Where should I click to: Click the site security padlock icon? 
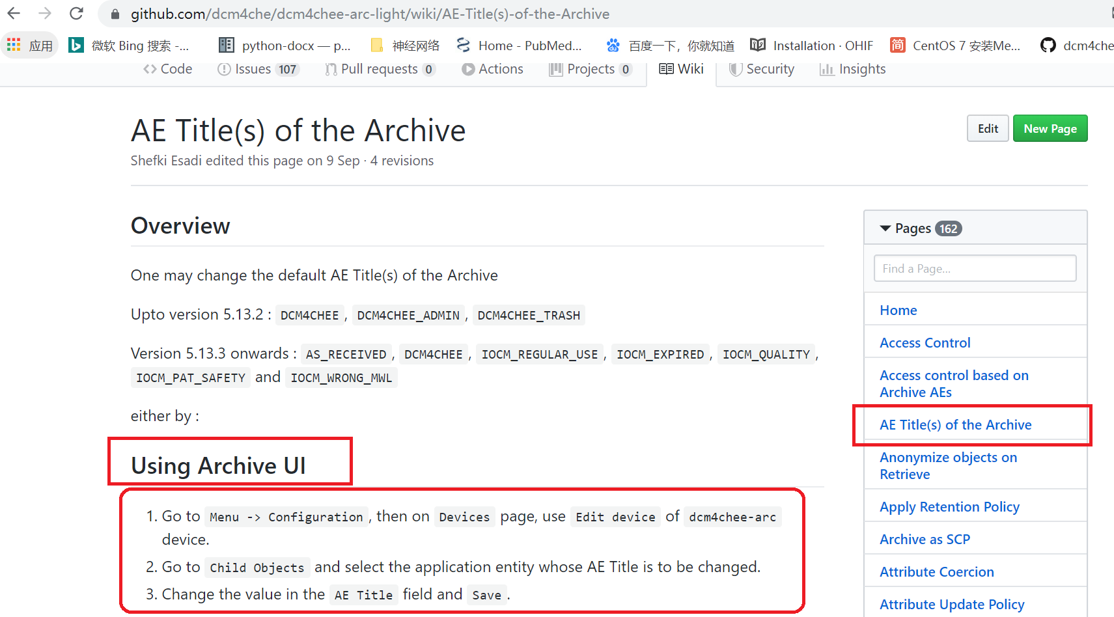click(114, 14)
